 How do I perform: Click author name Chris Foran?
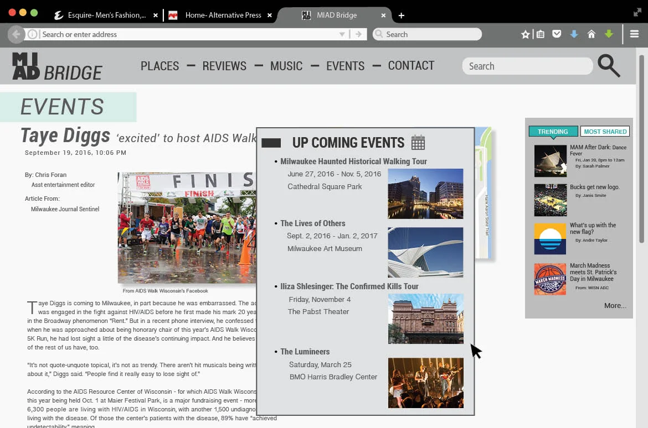click(51, 175)
